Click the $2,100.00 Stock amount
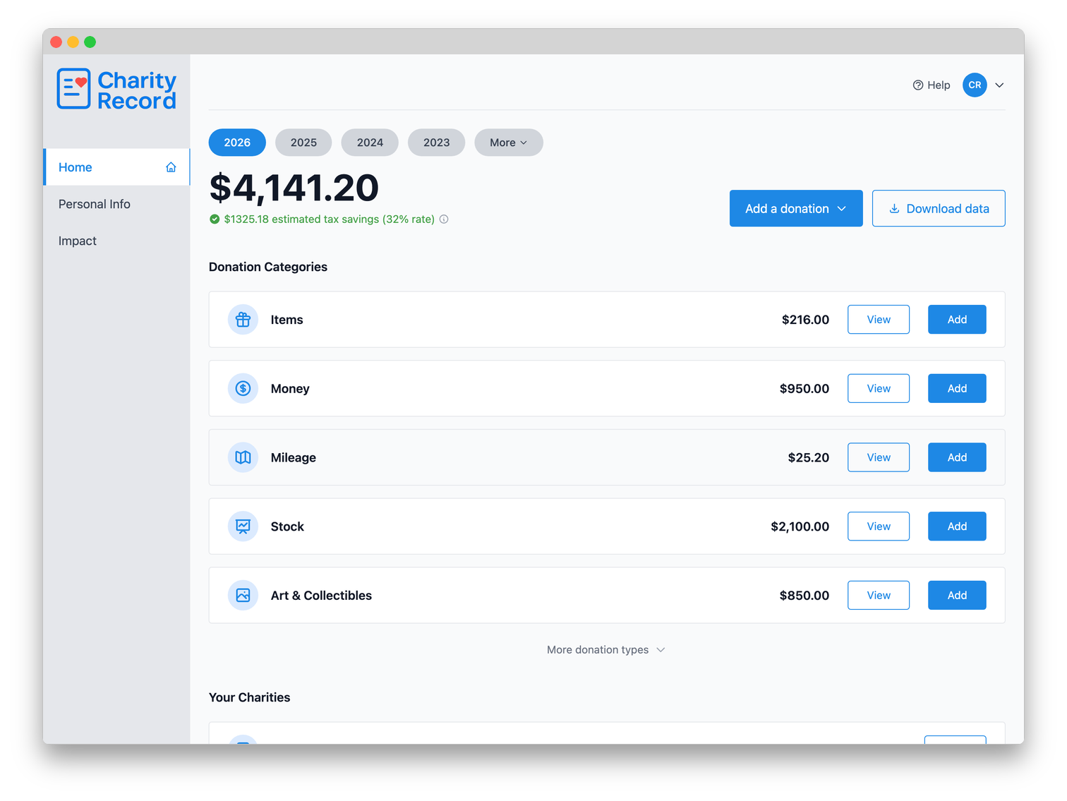This screenshot has height=801, width=1067. point(800,526)
